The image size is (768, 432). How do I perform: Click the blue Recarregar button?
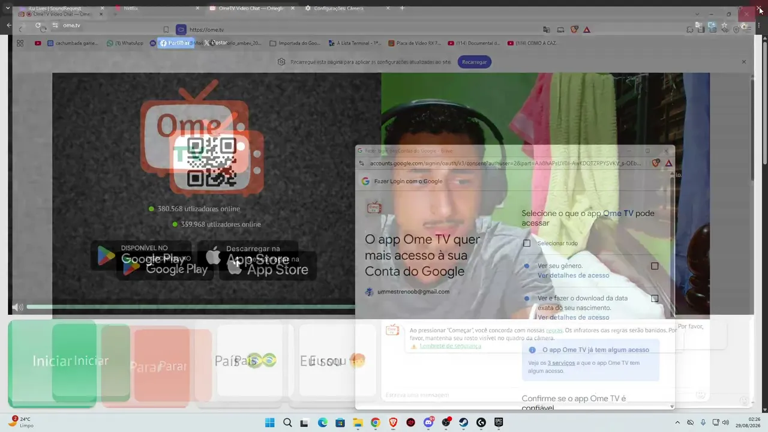pyautogui.click(x=475, y=62)
